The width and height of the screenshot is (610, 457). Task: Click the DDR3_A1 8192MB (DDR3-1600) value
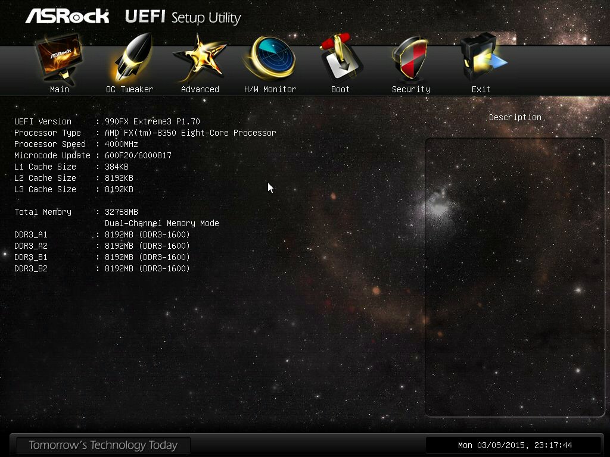coord(148,234)
